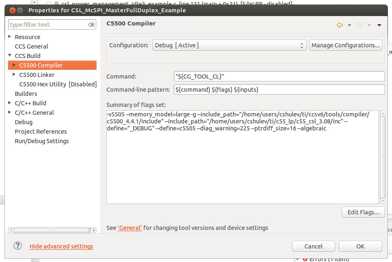
Task: Select the Resource item
Action: pos(28,37)
